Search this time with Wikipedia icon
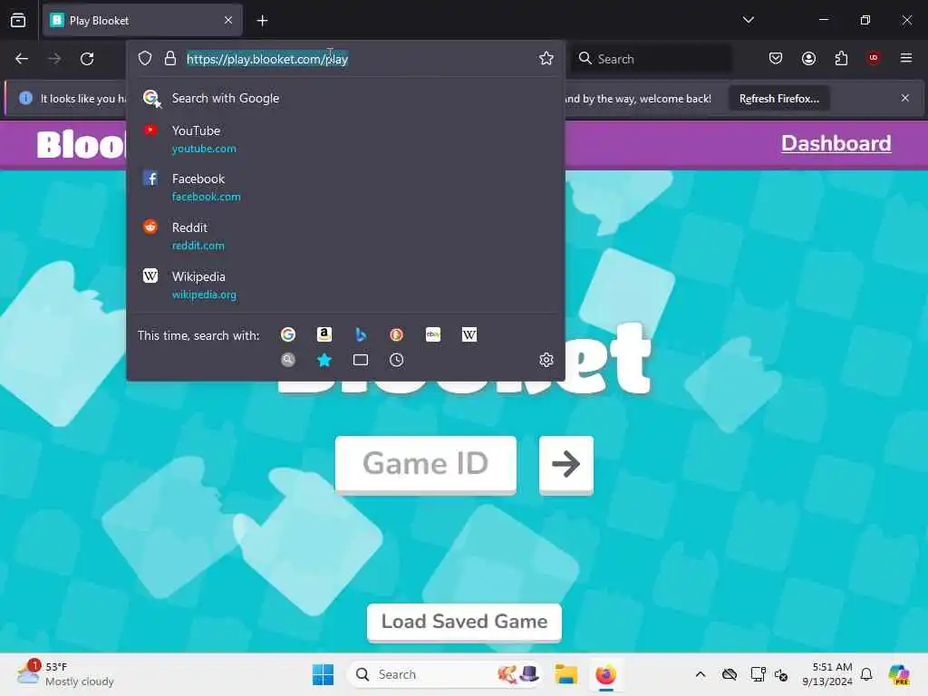Viewport: 928px width, 696px height. [x=469, y=335]
